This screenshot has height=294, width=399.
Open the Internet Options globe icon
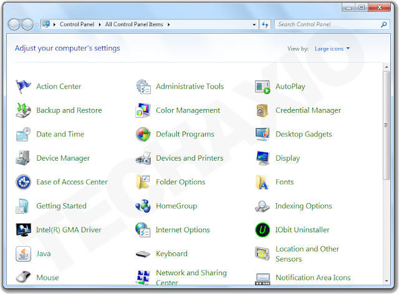point(143,230)
